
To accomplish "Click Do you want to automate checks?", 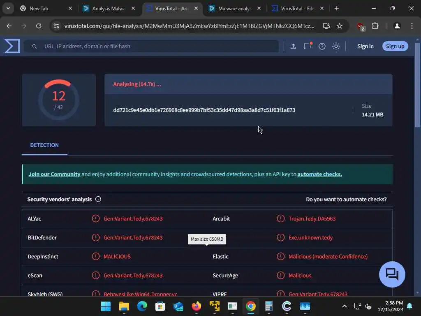I will point(346,199).
